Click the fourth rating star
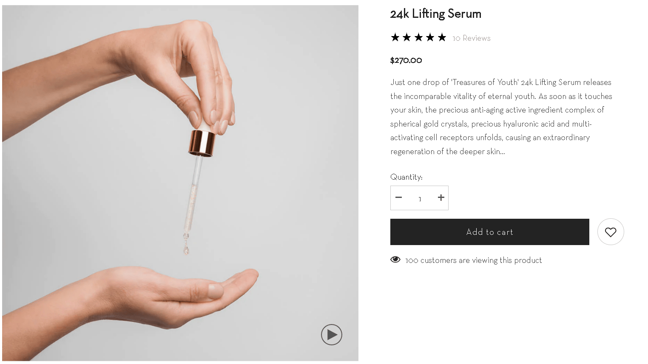 pyautogui.click(x=430, y=37)
